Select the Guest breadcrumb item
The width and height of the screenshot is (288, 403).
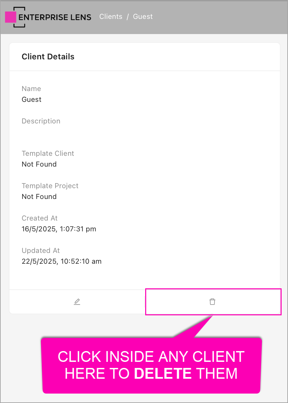coord(143,17)
